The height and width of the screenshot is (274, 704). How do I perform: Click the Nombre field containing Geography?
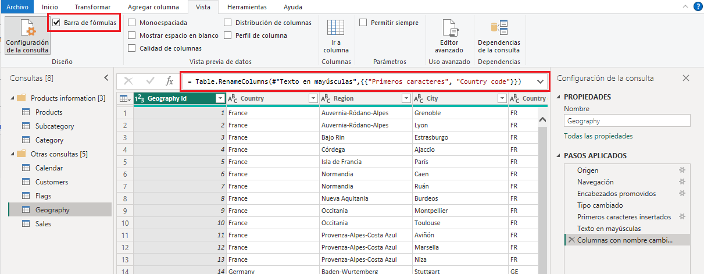coord(627,121)
